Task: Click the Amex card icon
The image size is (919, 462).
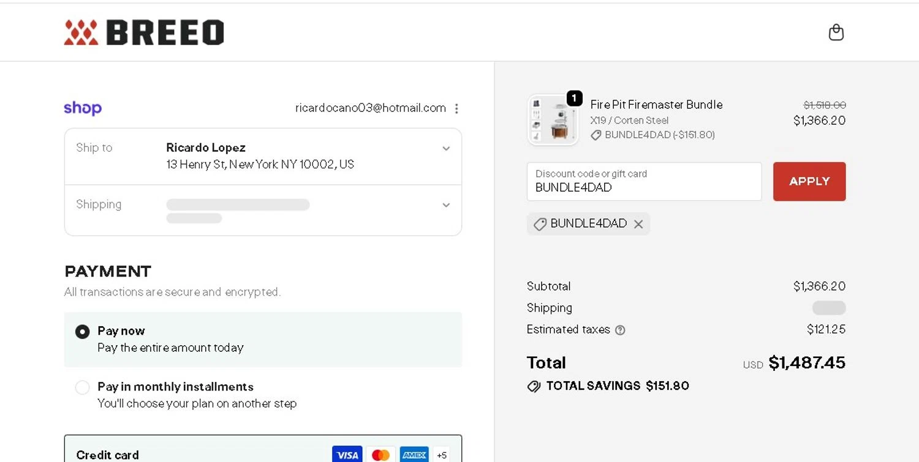Action: pos(414,455)
